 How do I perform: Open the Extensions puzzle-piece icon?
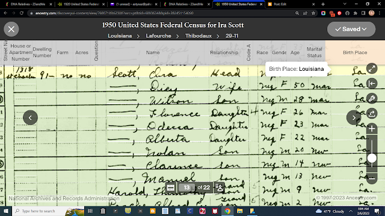click(356, 13)
